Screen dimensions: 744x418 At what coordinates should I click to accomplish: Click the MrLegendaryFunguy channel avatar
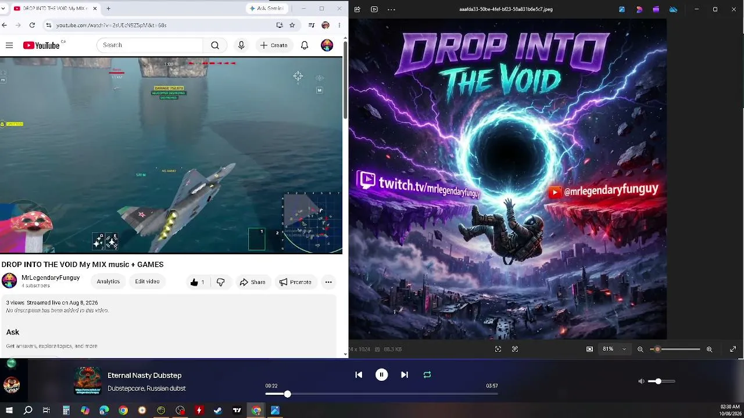[x=9, y=281]
